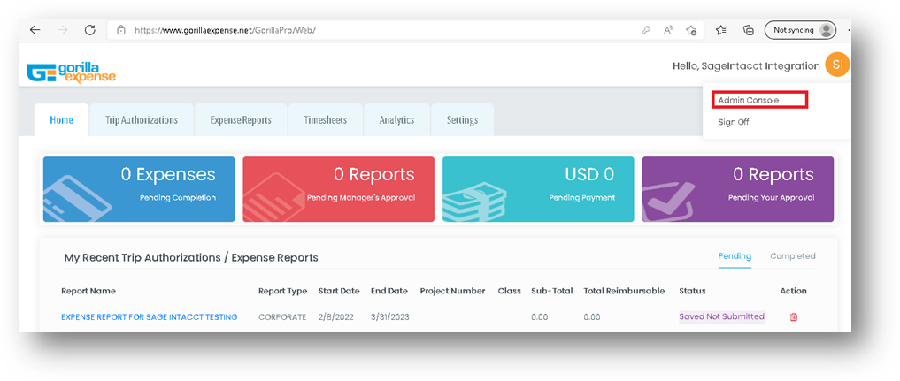The image size is (900, 381).
Task: Click the Class column header
Action: pyautogui.click(x=509, y=291)
